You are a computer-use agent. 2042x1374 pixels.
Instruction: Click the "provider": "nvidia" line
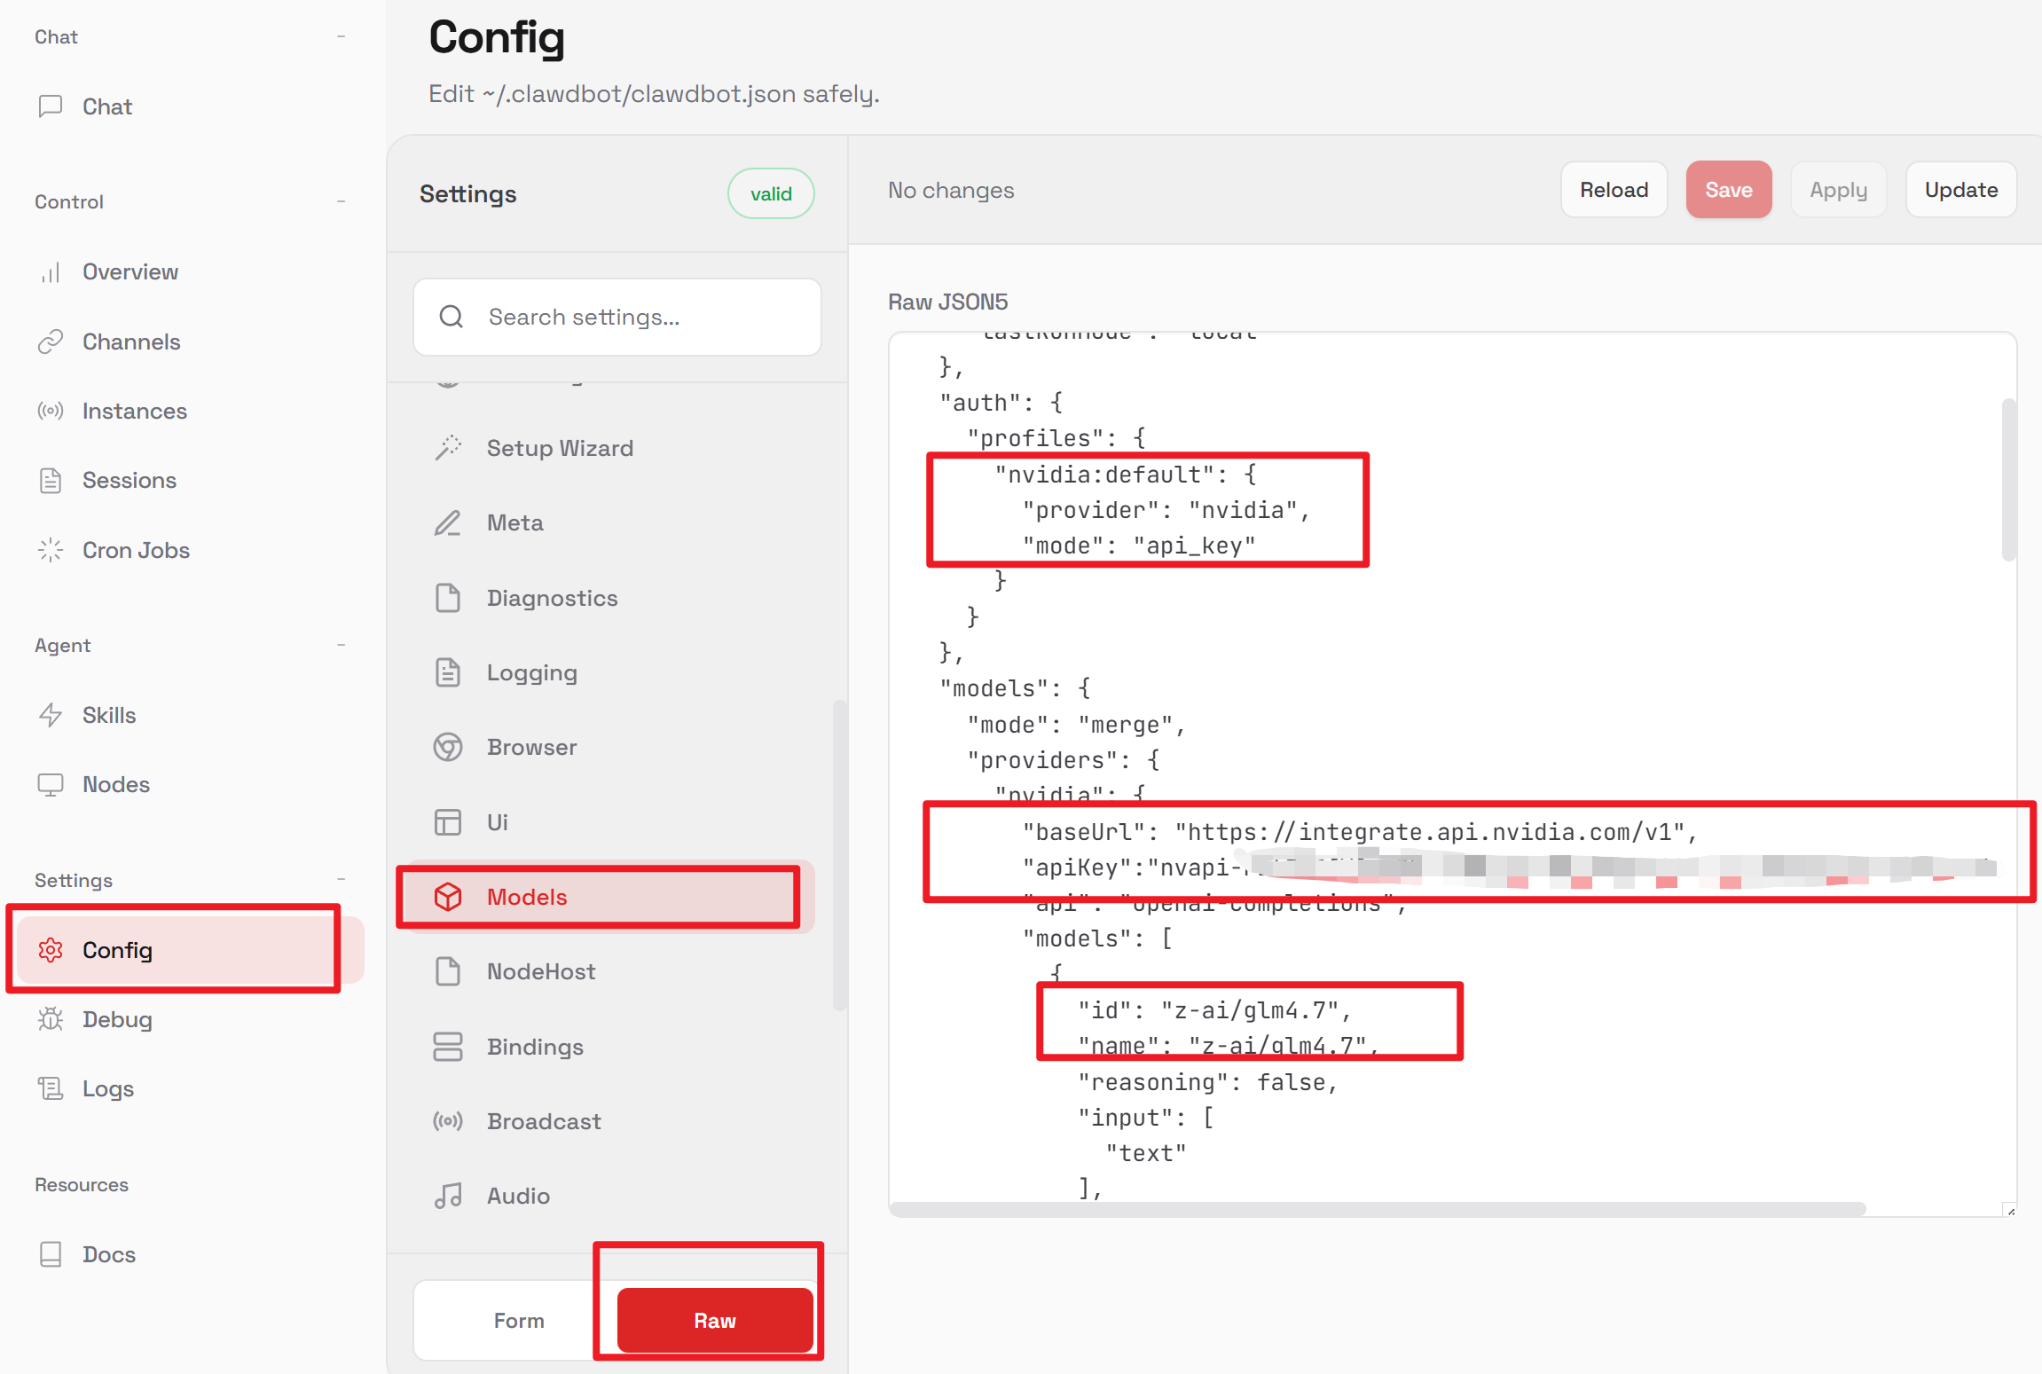(1166, 510)
